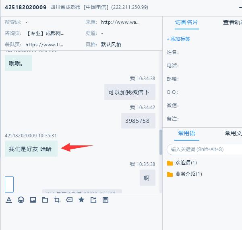This screenshot has width=242, height=230.
Task: Click the +添加标签 link
Action: (178, 39)
